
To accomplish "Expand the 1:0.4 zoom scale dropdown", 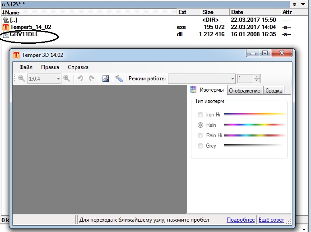I will (58, 79).
